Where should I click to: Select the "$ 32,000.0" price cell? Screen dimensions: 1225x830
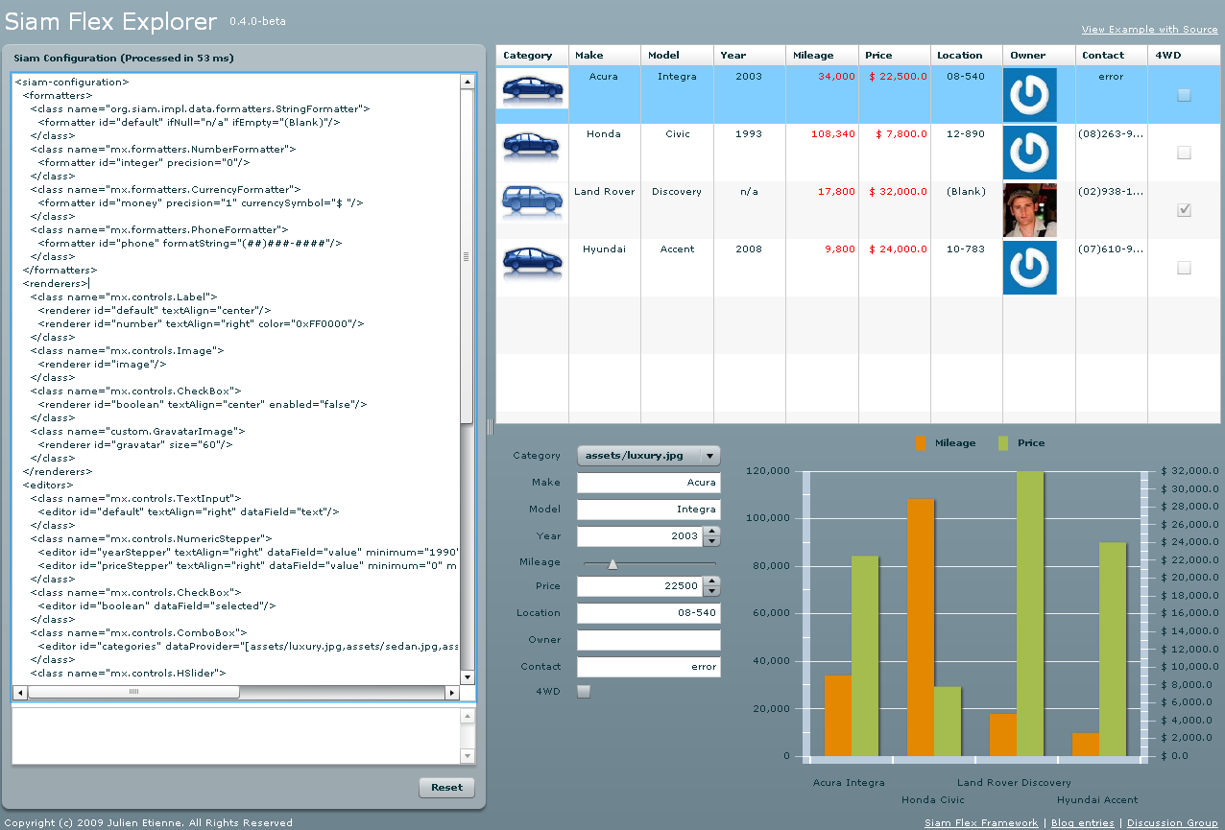[898, 192]
